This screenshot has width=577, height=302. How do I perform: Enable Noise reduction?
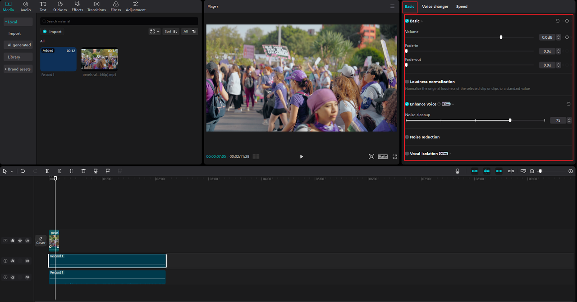point(407,137)
